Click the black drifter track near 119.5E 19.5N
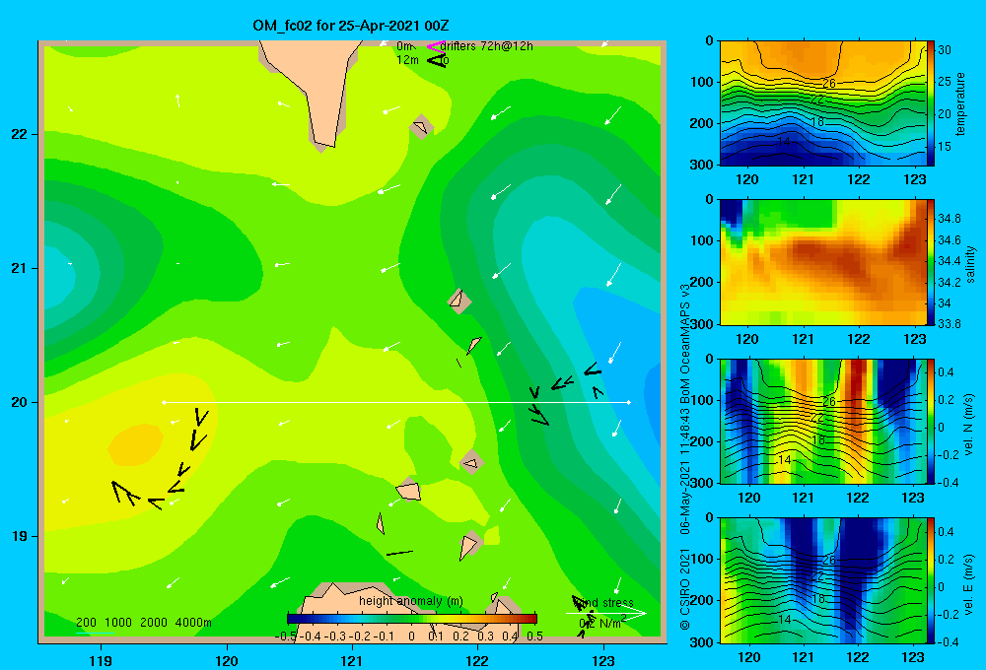986x670 pixels. coord(159,458)
